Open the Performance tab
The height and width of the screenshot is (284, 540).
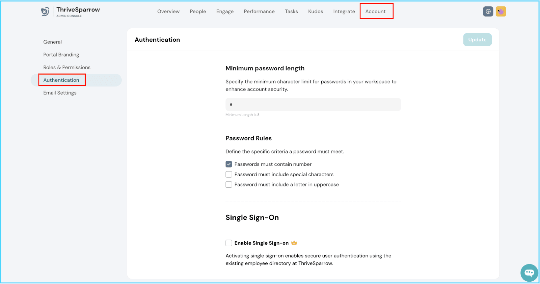click(x=259, y=11)
